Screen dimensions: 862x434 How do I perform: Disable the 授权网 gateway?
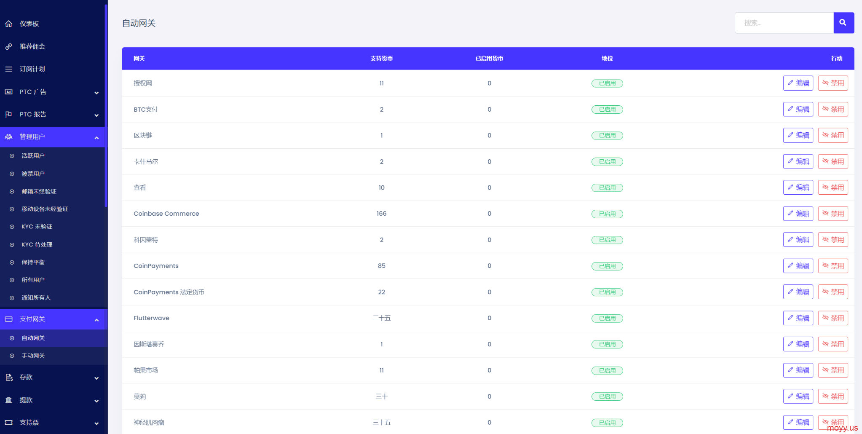coord(833,83)
